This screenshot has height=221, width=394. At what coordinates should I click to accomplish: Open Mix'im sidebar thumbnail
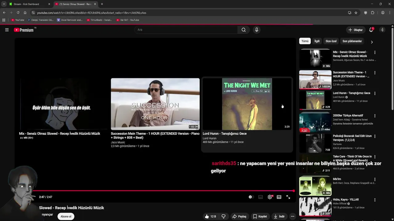[315, 186]
